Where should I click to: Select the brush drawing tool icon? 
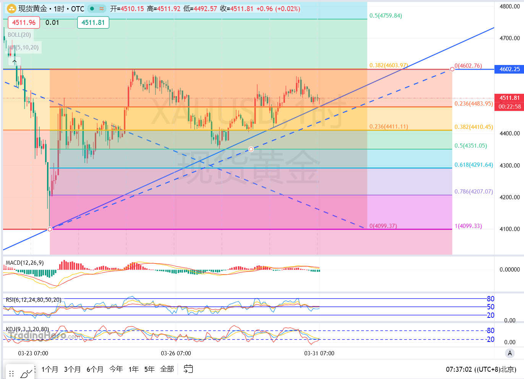pyautogui.click(x=26, y=374)
